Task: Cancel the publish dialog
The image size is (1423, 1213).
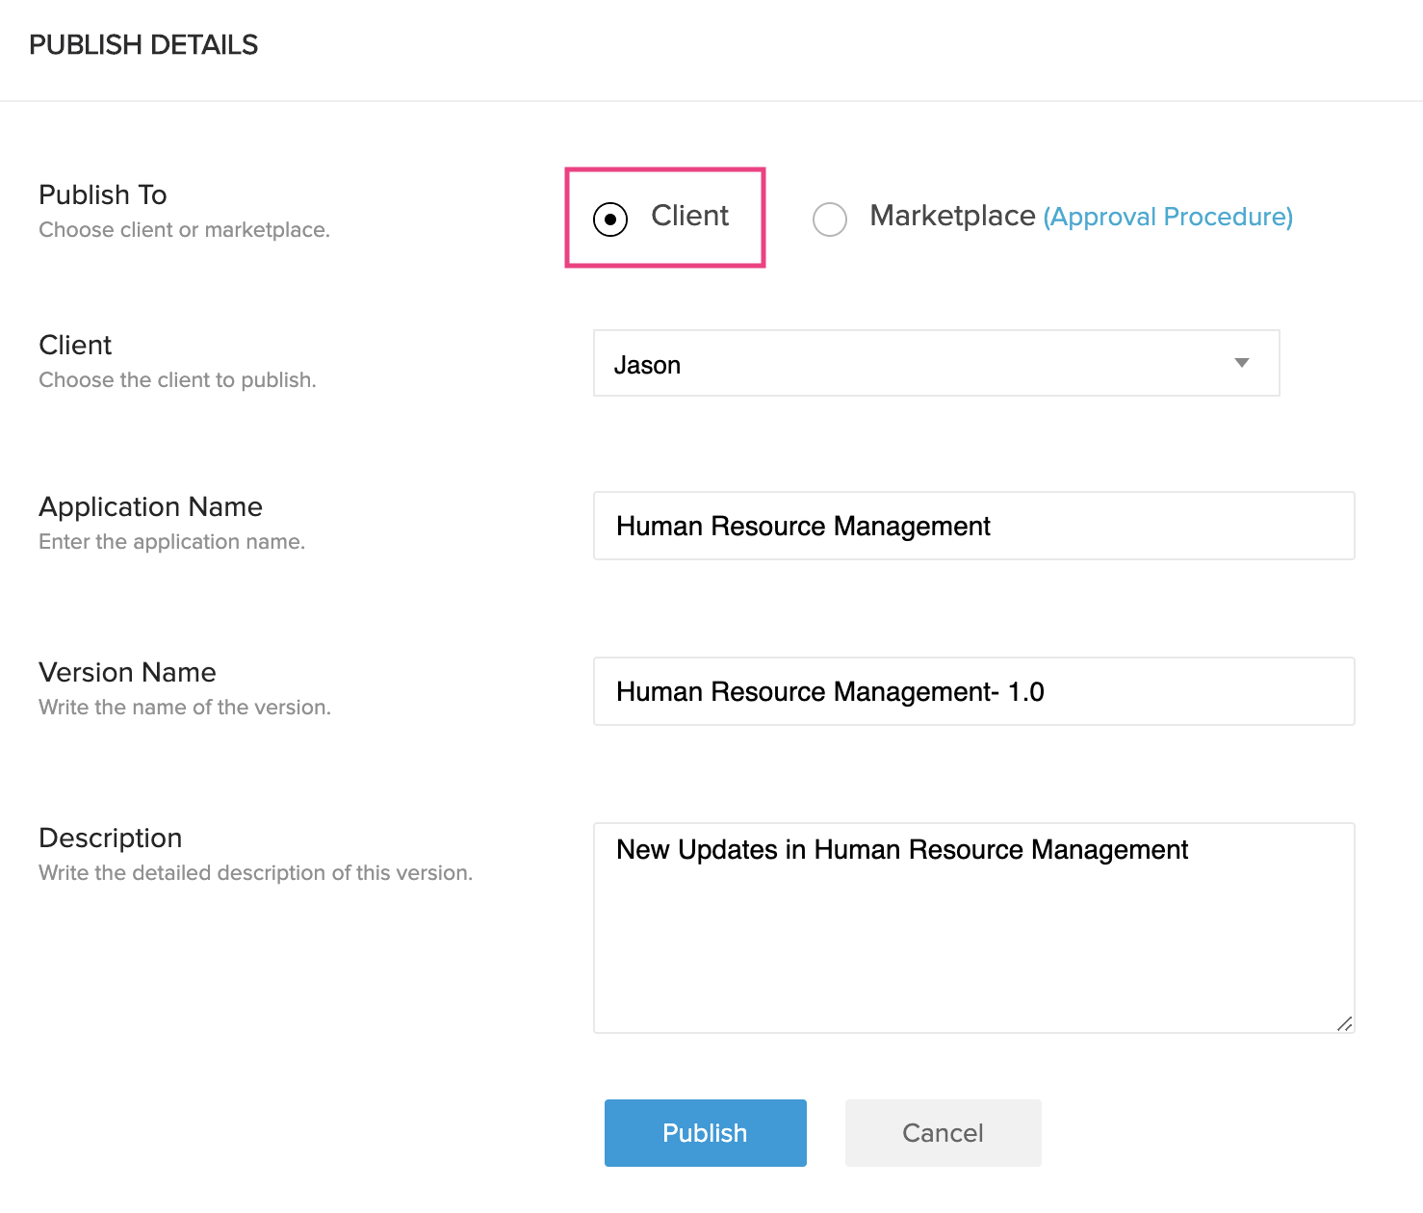Action: pyautogui.click(x=943, y=1133)
